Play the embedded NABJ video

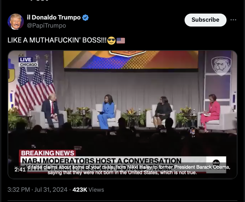(x=122, y=115)
